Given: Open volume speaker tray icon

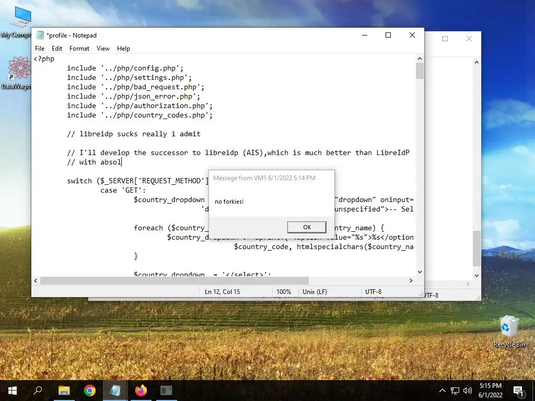Looking at the screenshot, I should [468, 391].
